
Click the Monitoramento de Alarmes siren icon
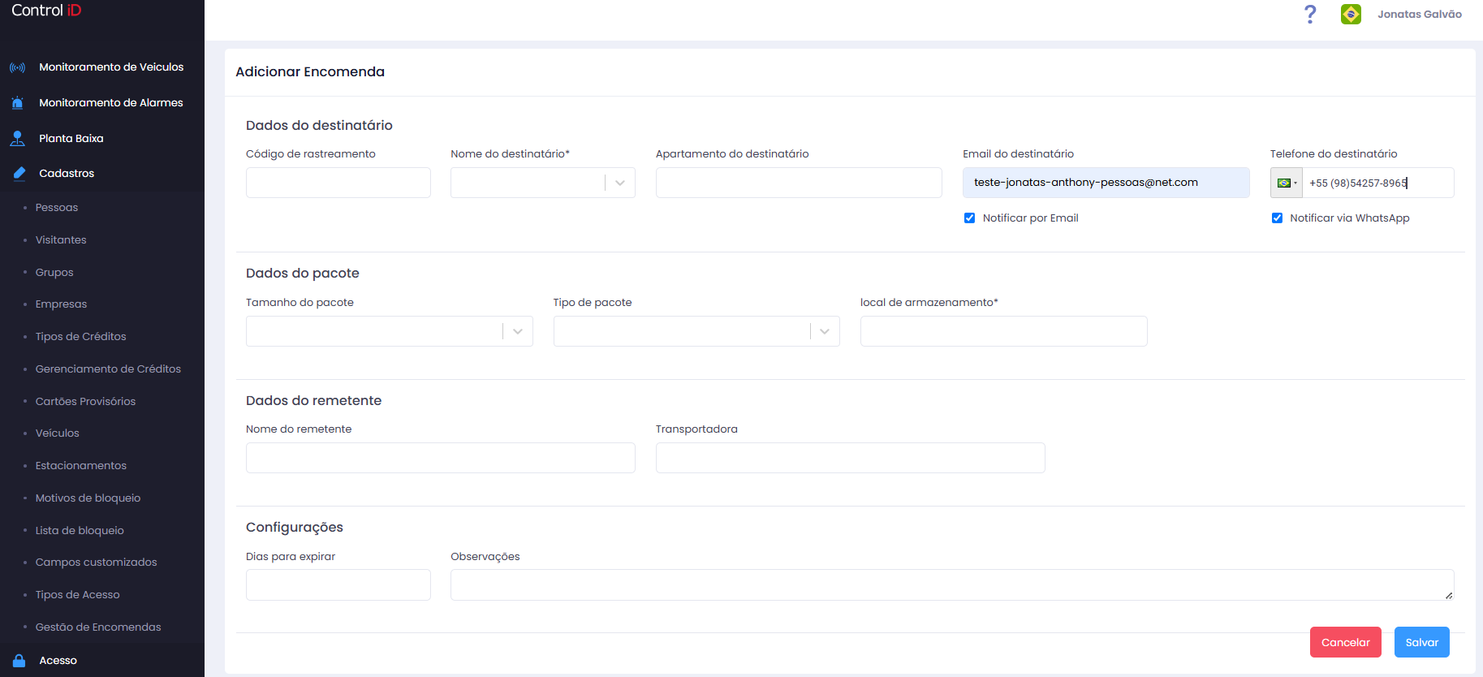point(17,103)
